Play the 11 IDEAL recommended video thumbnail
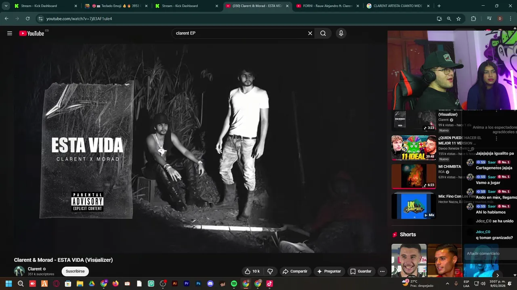 pos(414,148)
